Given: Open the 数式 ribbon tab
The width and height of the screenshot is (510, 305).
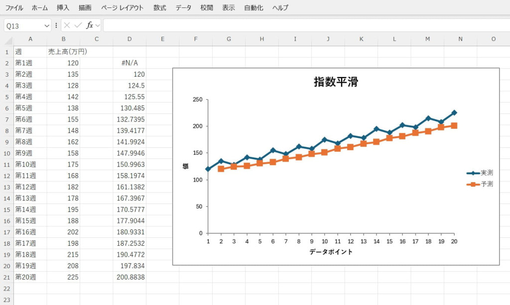Looking at the screenshot, I should [x=160, y=8].
